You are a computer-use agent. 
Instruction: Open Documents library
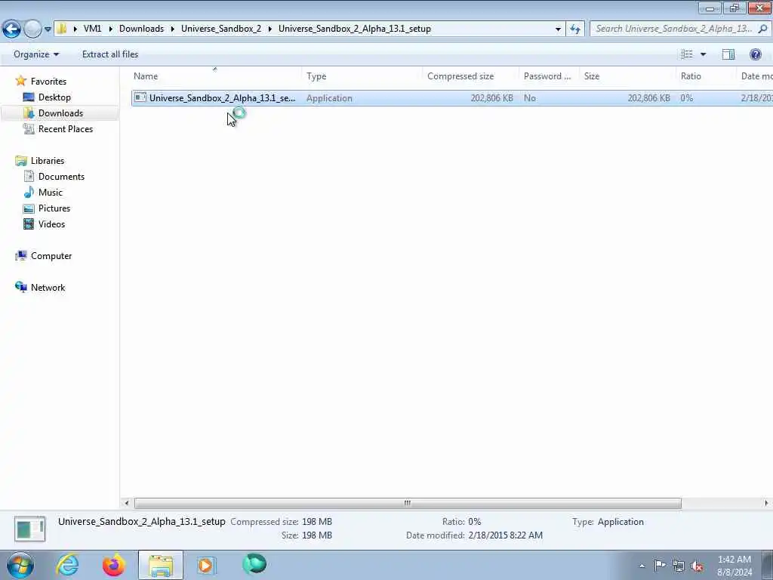[x=61, y=177]
